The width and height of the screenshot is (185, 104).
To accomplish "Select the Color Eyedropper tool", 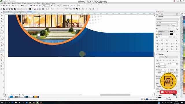I will [1, 55].
